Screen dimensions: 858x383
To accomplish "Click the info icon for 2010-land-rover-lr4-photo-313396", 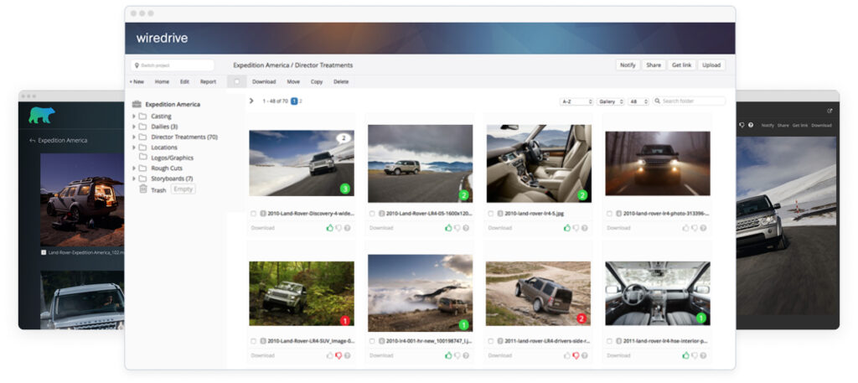I will coord(703,228).
